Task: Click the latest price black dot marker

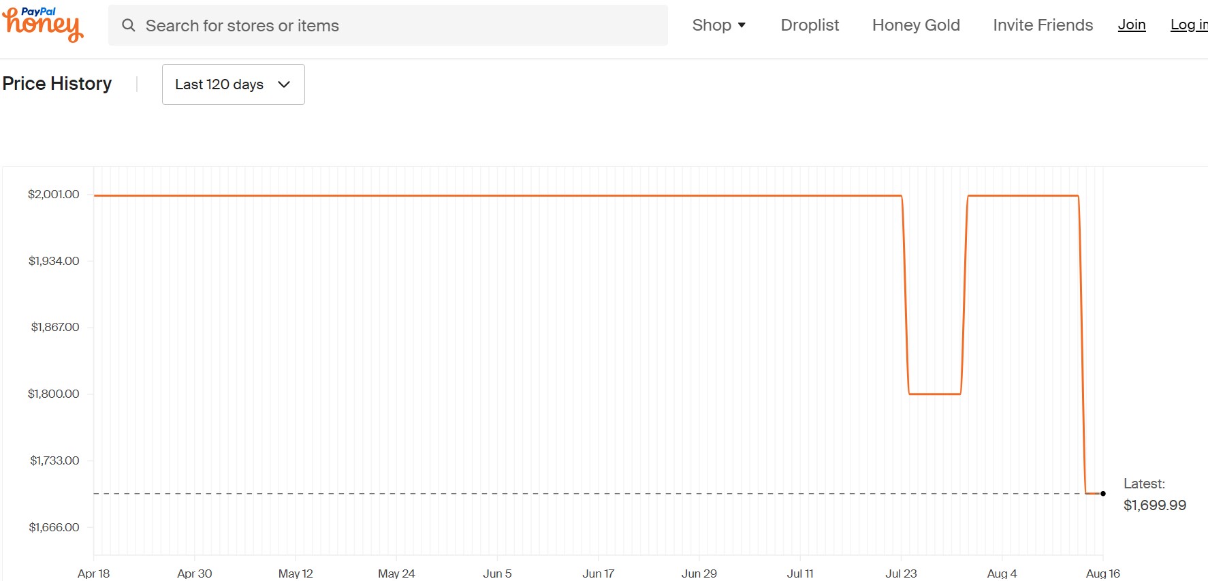Action: (1103, 494)
